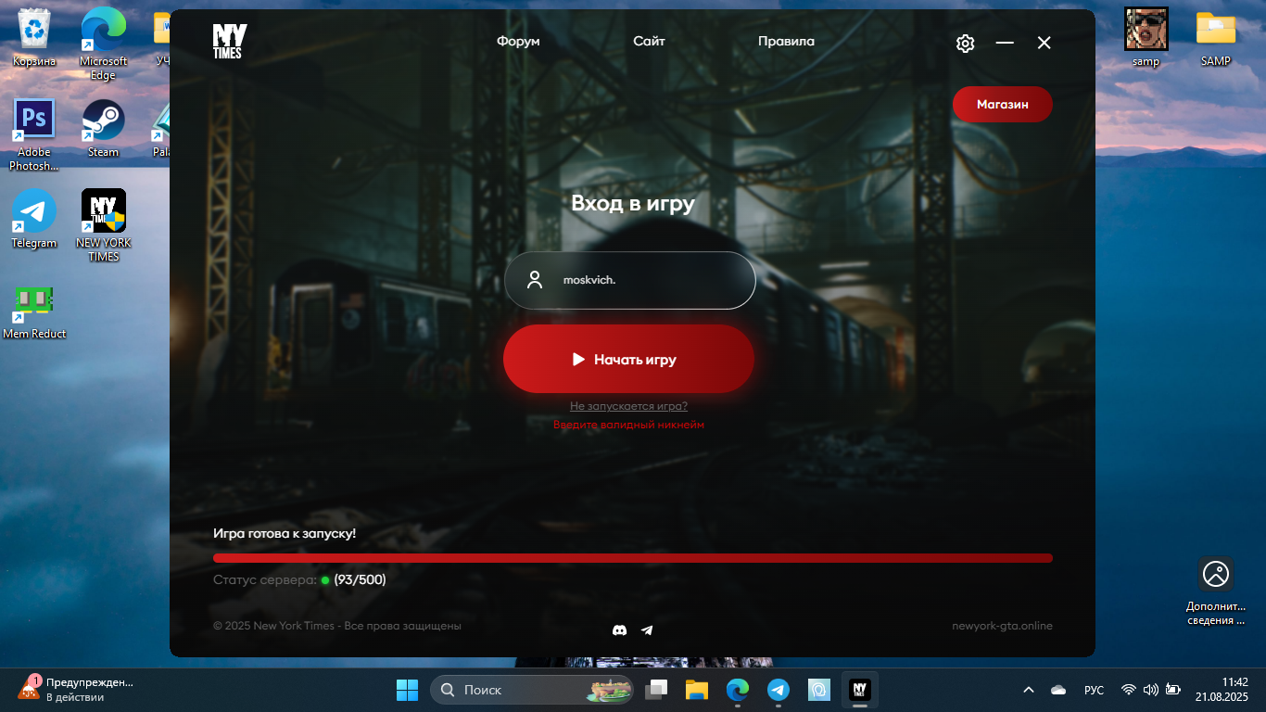Click the Discord icon in footer
The image size is (1266, 712).
point(620,630)
